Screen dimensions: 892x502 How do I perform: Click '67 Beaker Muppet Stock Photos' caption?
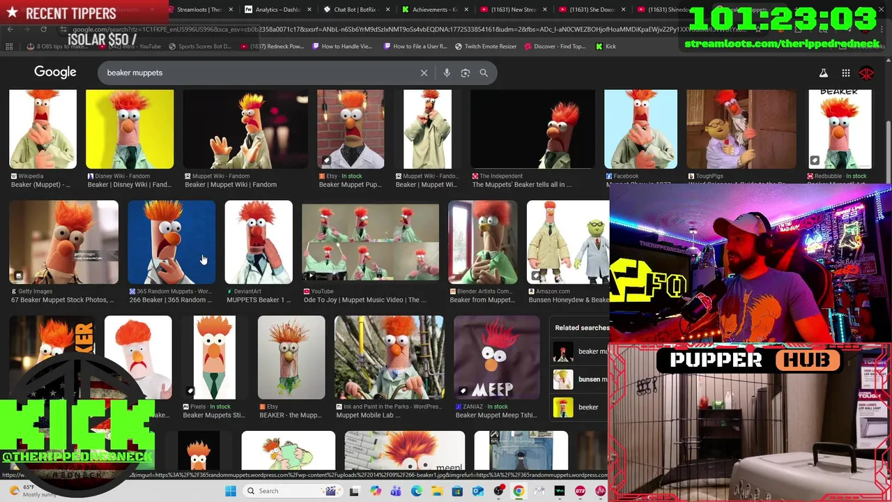point(62,300)
